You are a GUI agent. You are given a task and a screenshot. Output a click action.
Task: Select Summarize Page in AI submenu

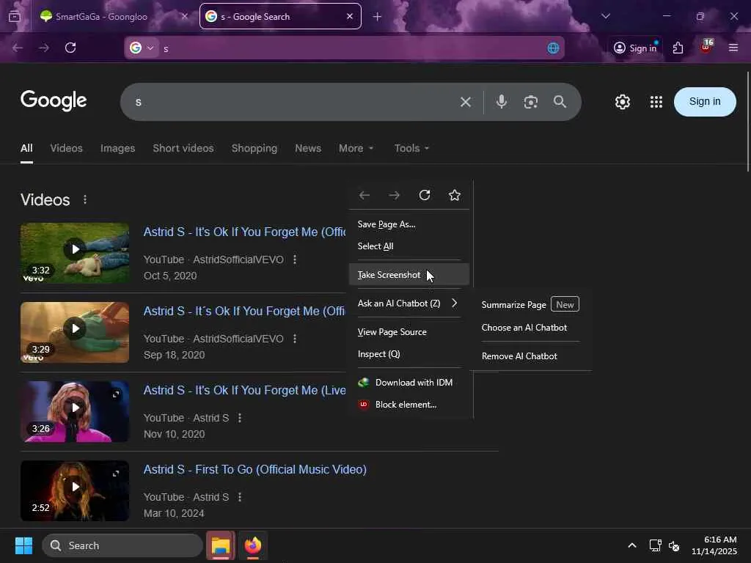tap(531, 304)
